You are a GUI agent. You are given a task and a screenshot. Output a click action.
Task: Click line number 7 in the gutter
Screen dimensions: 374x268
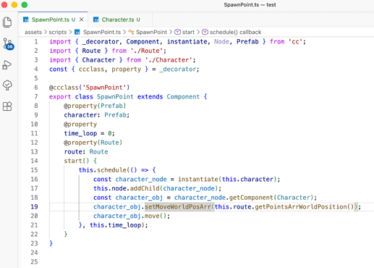coord(36,96)
